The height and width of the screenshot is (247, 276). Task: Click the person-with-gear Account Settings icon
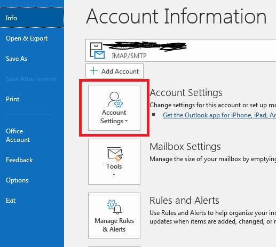pyautogui.click(x=115, y=99)
